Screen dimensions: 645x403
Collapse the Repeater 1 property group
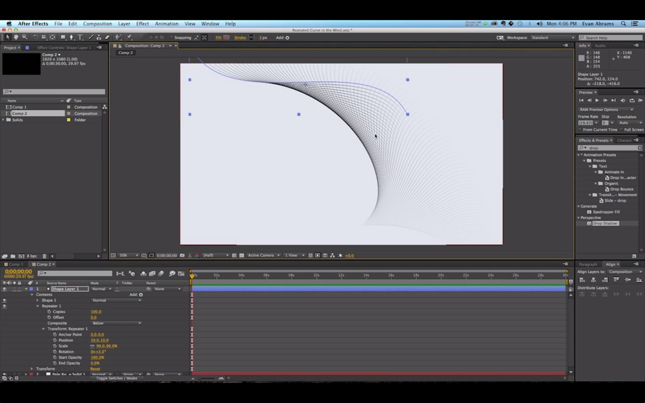tap(38, 306)
